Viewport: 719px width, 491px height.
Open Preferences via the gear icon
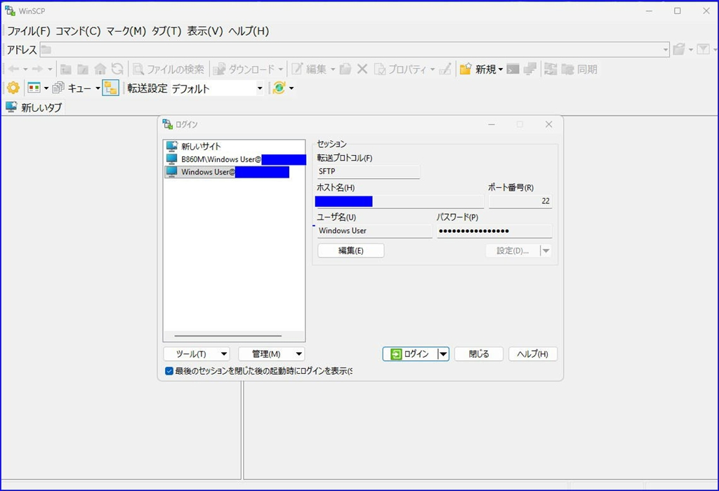[13, 88]
